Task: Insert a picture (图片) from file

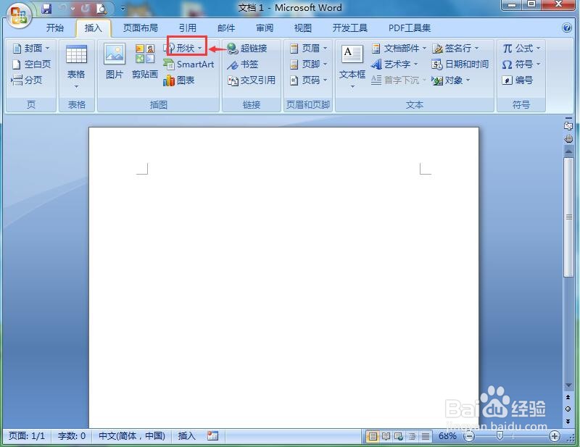Action: 115,61
